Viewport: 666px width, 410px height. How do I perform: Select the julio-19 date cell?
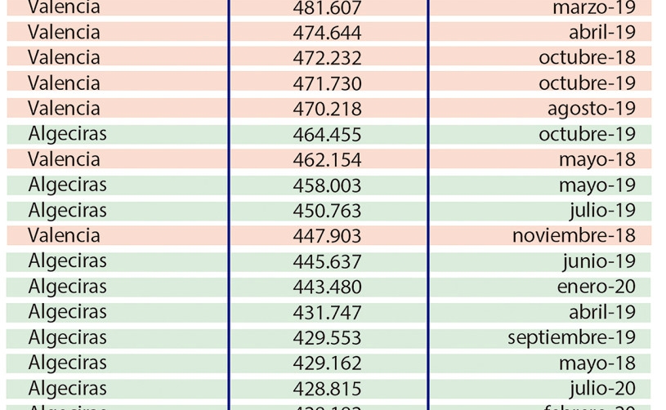point(603,211)
